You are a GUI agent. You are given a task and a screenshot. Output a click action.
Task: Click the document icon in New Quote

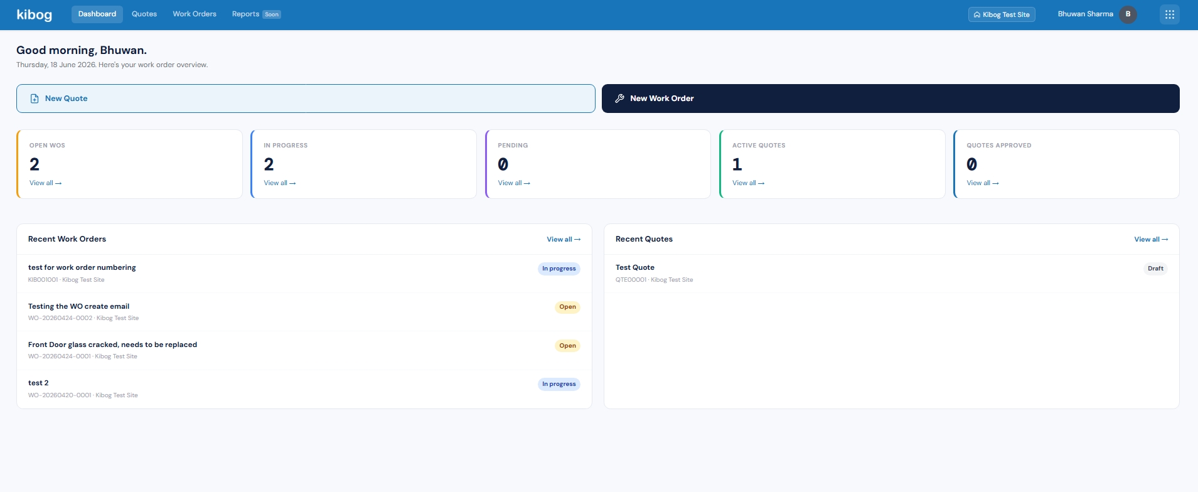(35, 99)
